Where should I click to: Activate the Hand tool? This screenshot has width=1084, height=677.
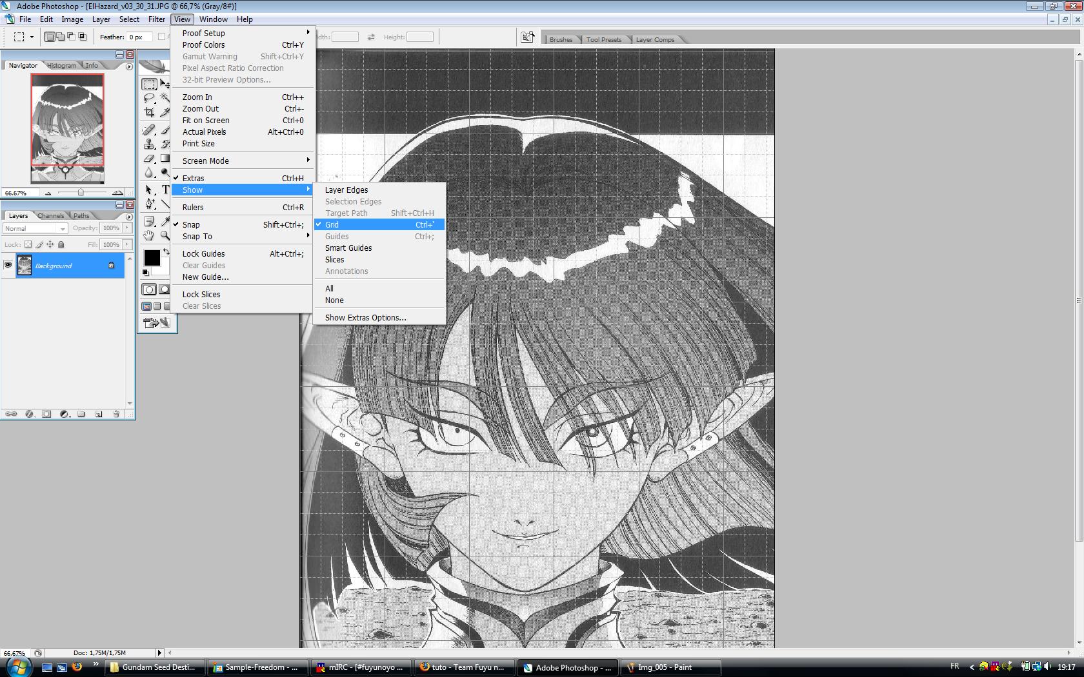[149, 236]
